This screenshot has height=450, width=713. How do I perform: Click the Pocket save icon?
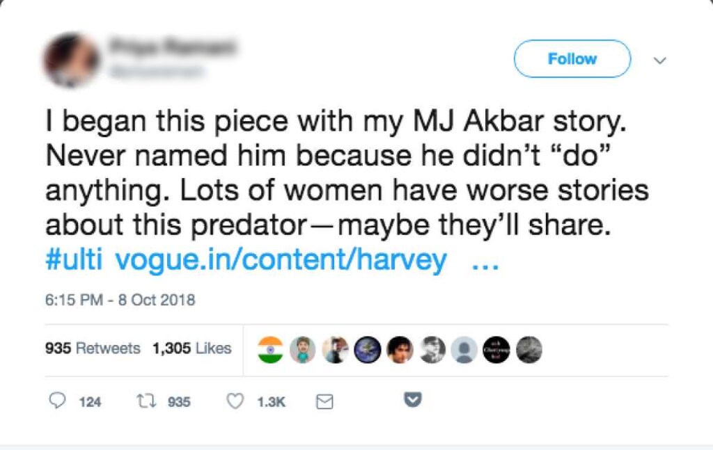413,400
